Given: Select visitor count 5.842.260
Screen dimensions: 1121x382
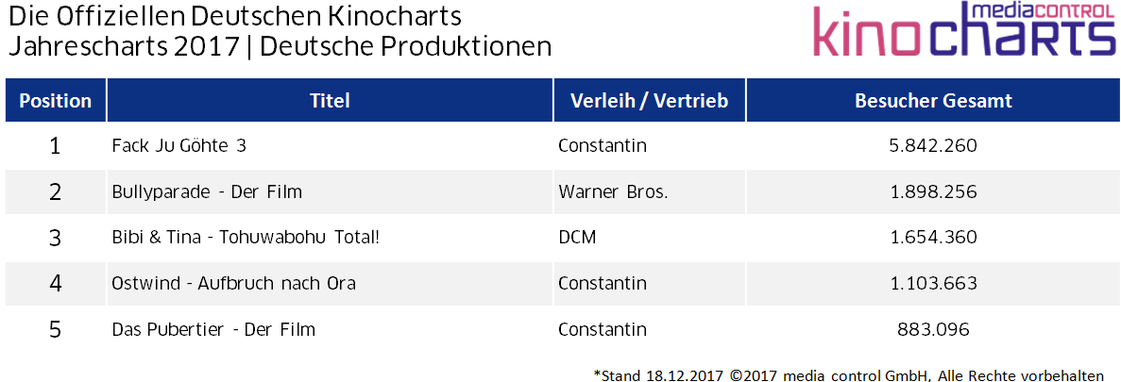Looking at the screenshot, I should tap(933, 145).
